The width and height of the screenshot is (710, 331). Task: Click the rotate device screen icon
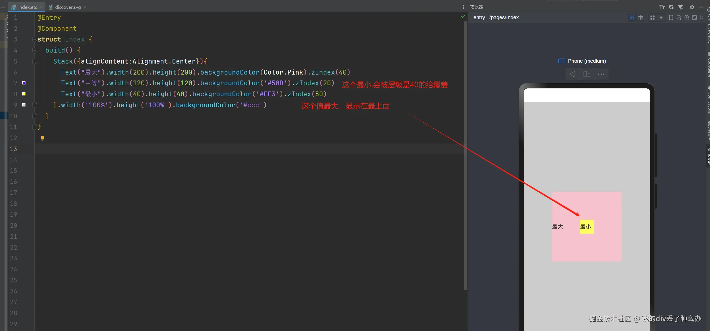[587, 74]
